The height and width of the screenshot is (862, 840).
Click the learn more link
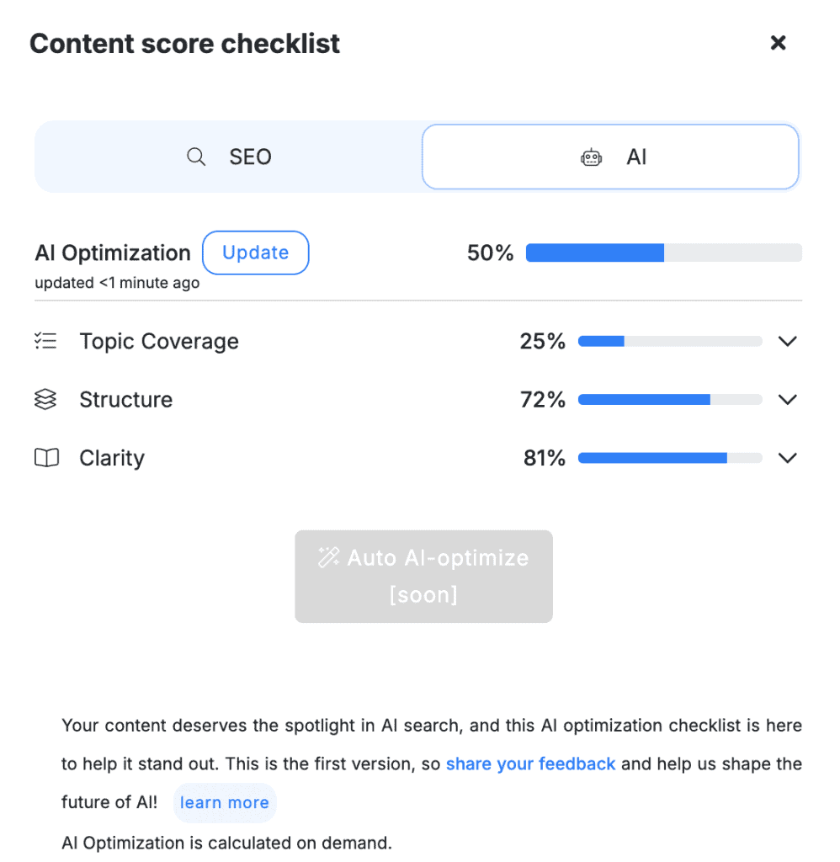click(224, 803)
